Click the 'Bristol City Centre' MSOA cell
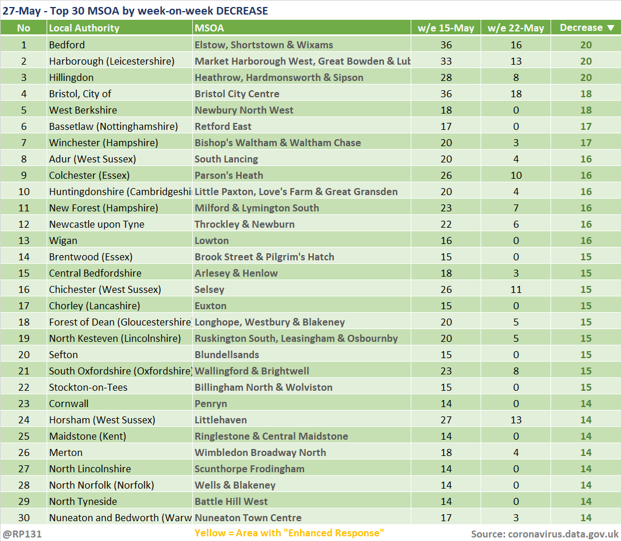621x541 pixels. 302,94
